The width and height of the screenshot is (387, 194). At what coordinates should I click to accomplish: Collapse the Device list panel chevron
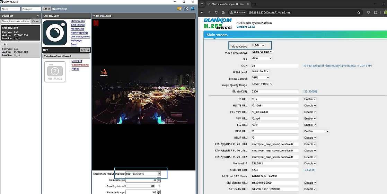38,16
